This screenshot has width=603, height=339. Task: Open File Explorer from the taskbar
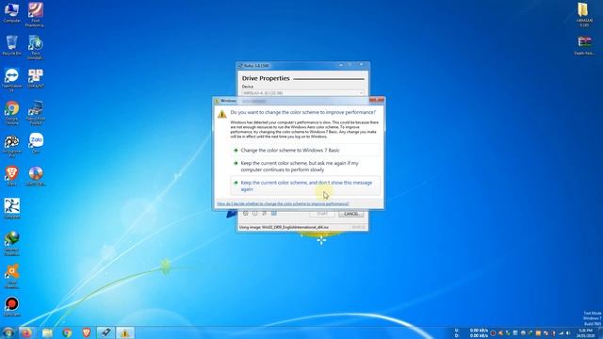pyautogui.click(x=47, y=332)
